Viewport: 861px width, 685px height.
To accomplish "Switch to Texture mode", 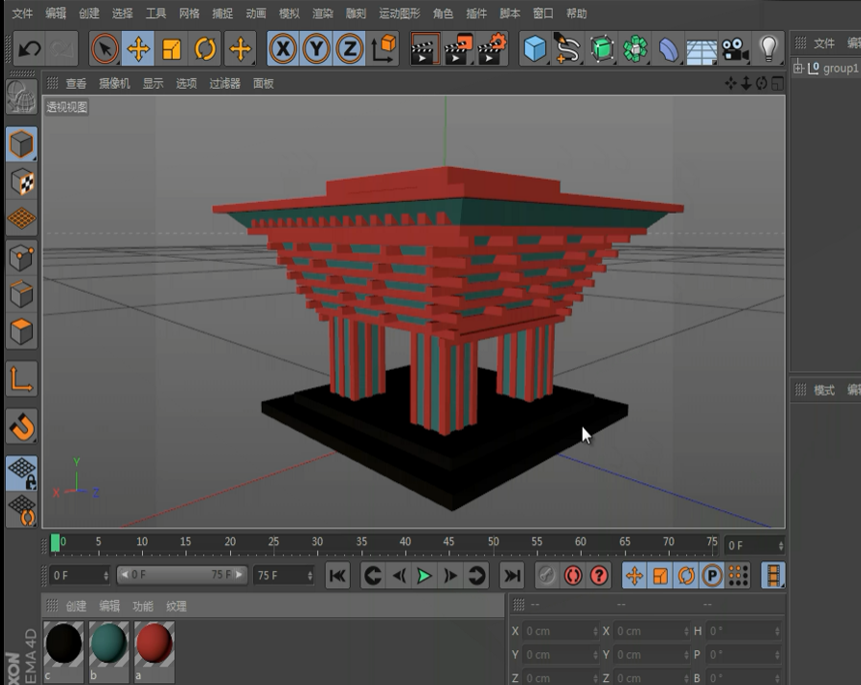I will [21, 182].
